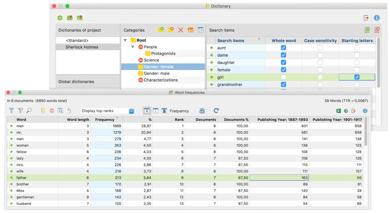Select the Sherlock Holmes dictionary
This screenshot has width=390, height=213.
pos(88,47)
